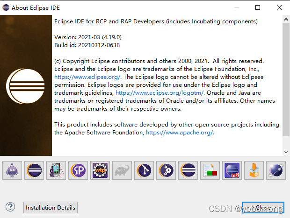Open Installation Details
Viewport: 290px width, 218px height.
coord(51,207)
